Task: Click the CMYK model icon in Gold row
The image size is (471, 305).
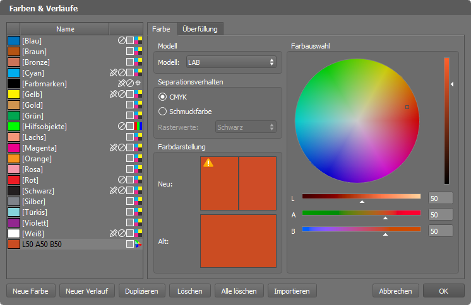Action: pyautogui.click(x=138, y=105)
